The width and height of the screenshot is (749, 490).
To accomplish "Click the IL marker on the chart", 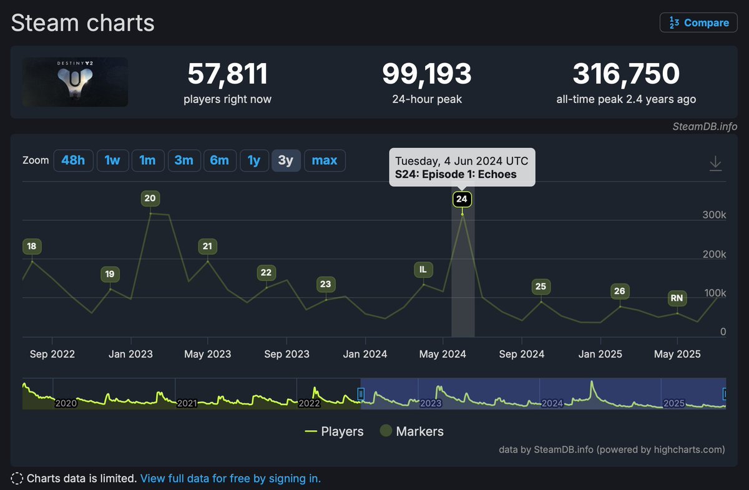I will tap(423, 270).
